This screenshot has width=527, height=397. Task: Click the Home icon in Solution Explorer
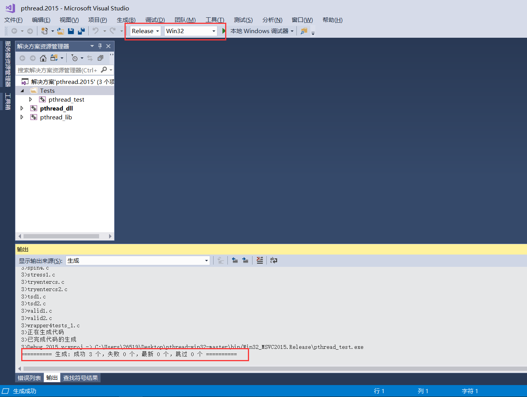43,58
